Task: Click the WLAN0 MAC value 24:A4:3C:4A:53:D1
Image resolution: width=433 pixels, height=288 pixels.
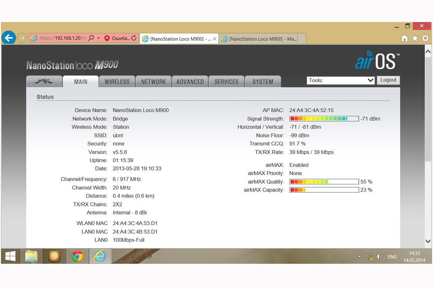Action: click(x=135, y=223)
